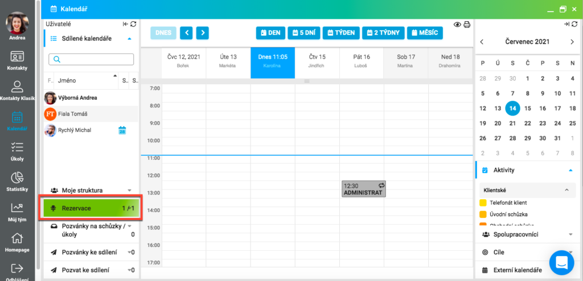Viewport: 583px width, 281px height.
Task: Select user Výborná Andrea
Action: (x=91, y=98)
